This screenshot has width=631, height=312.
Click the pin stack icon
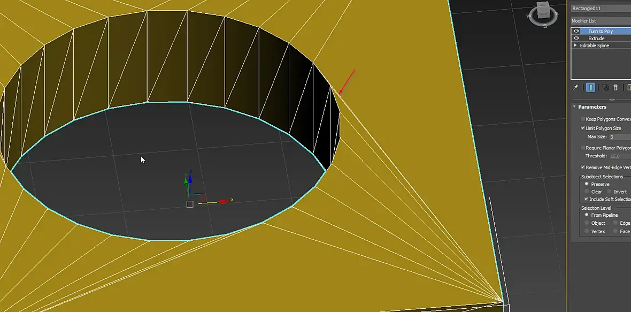coord(576,87)
